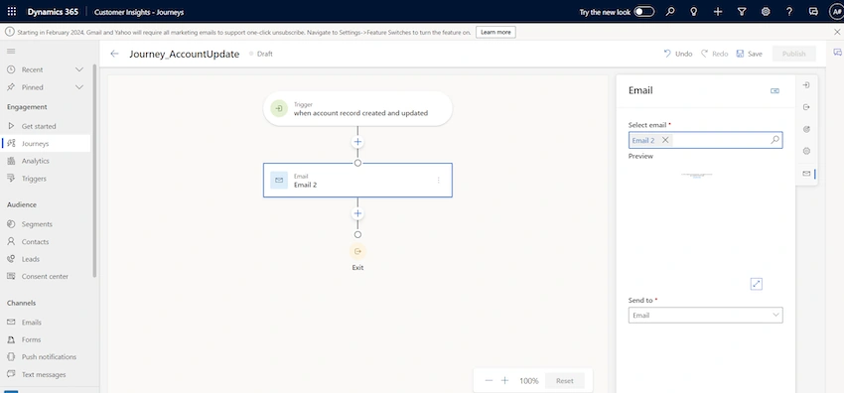Expand the Pinned section chevron
Image resolution: width=844 pixels, height=393 pixels.
point(79,87)
